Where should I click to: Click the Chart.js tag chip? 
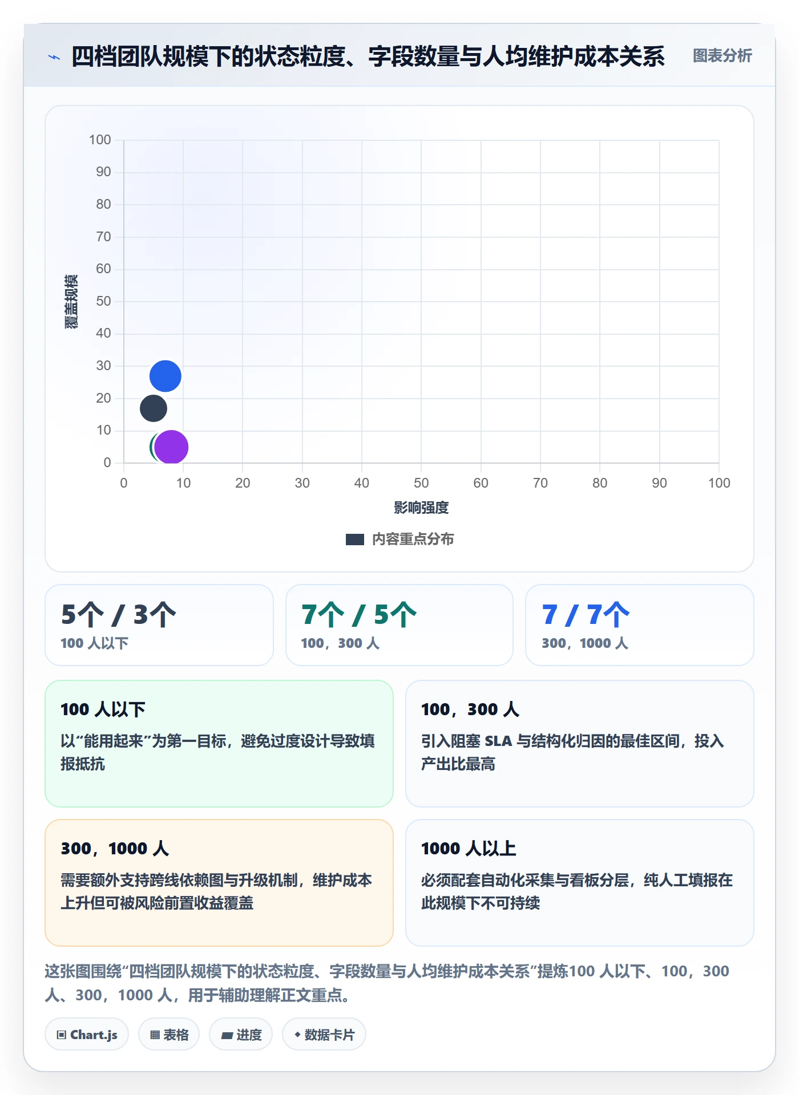[87, 1035]
